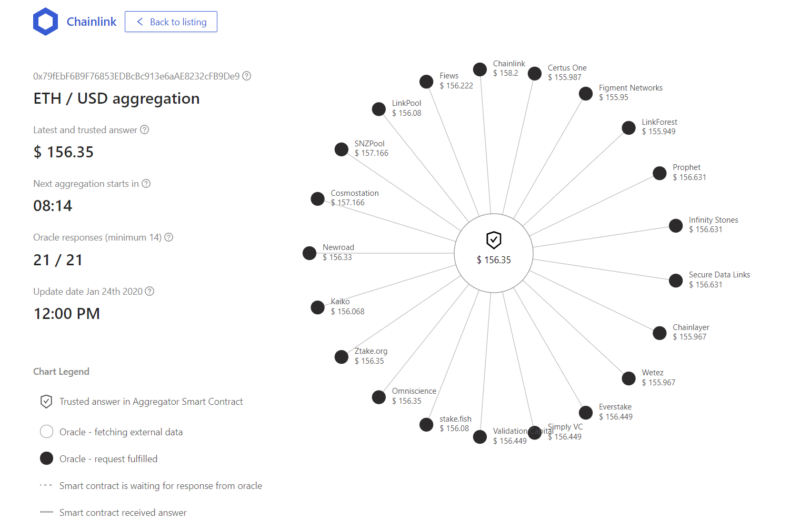Click the contract address text
The image size is (790, 529).
coord(136,76)
